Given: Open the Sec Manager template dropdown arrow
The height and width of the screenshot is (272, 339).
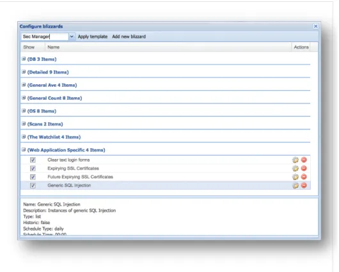Looking at the screenshot, I should click(72, 36).
